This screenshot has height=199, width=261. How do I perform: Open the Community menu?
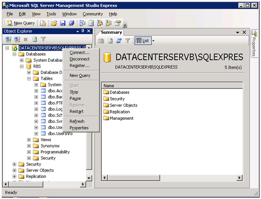pos(92,14)
